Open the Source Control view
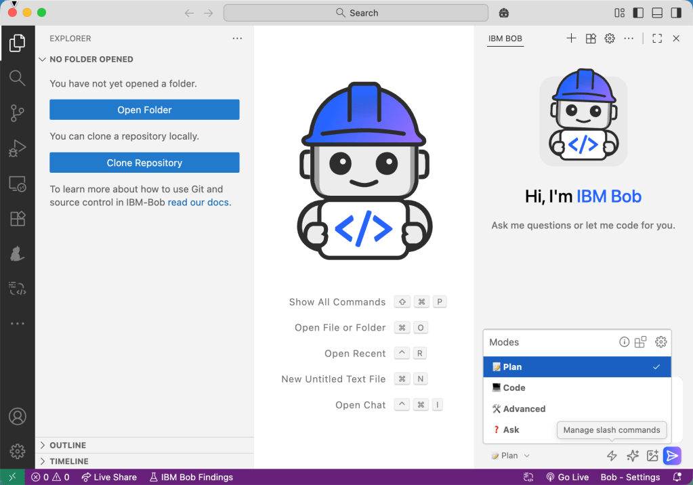Viewport: 693px width, 485px height. tap(18, 113)
